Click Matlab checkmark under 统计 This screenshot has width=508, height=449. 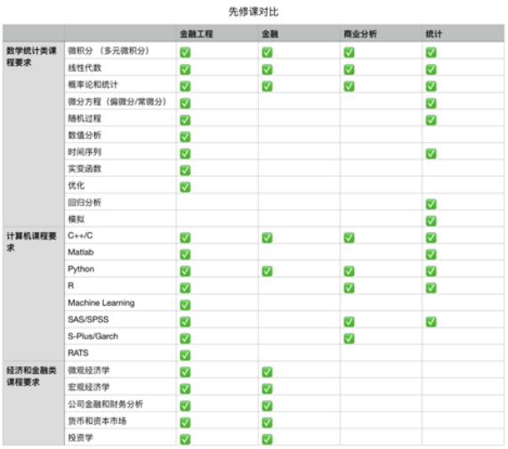point(431,254)
